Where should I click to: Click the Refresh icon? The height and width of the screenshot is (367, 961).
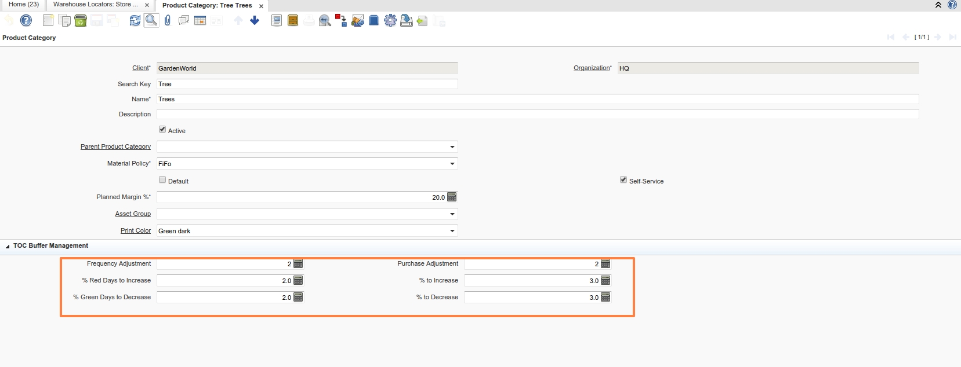click(135, 21)
